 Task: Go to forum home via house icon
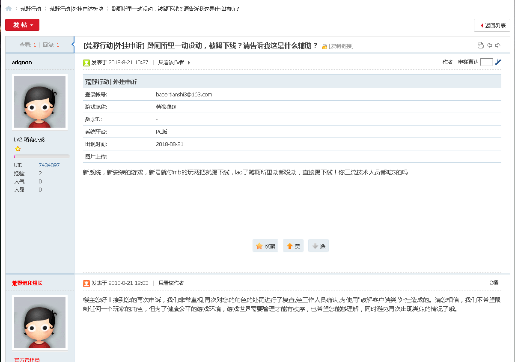[x=9, y=9]
